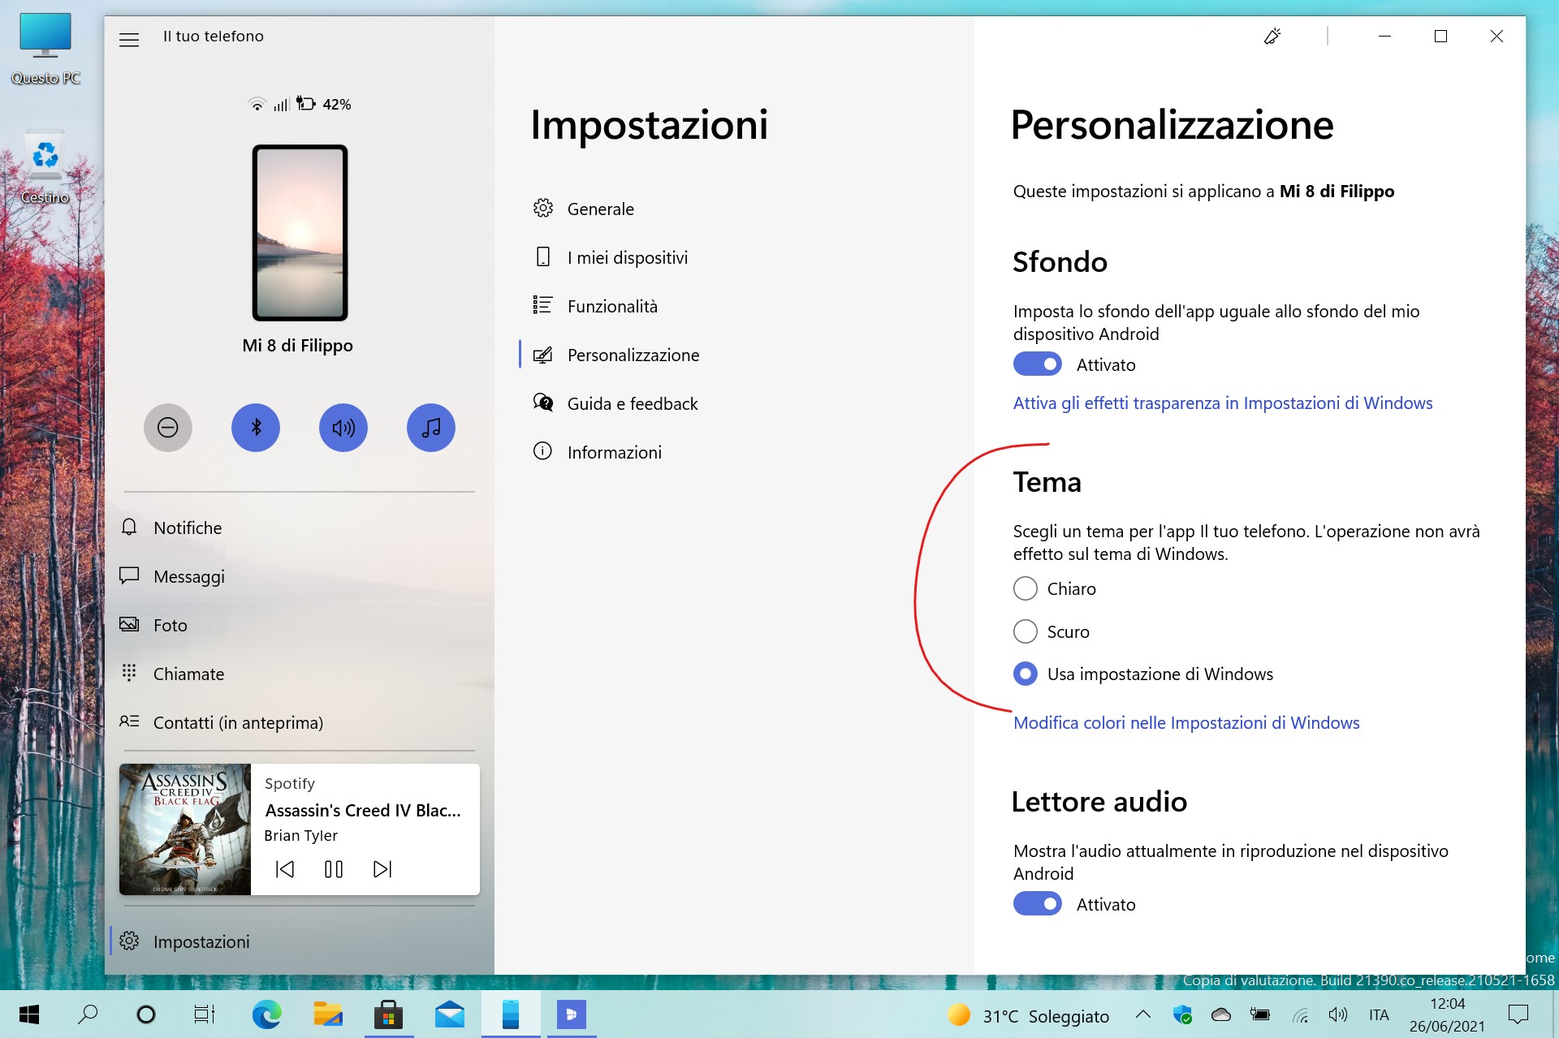Open weather widget 31°C Soleggiato

pos(1028,1015)
